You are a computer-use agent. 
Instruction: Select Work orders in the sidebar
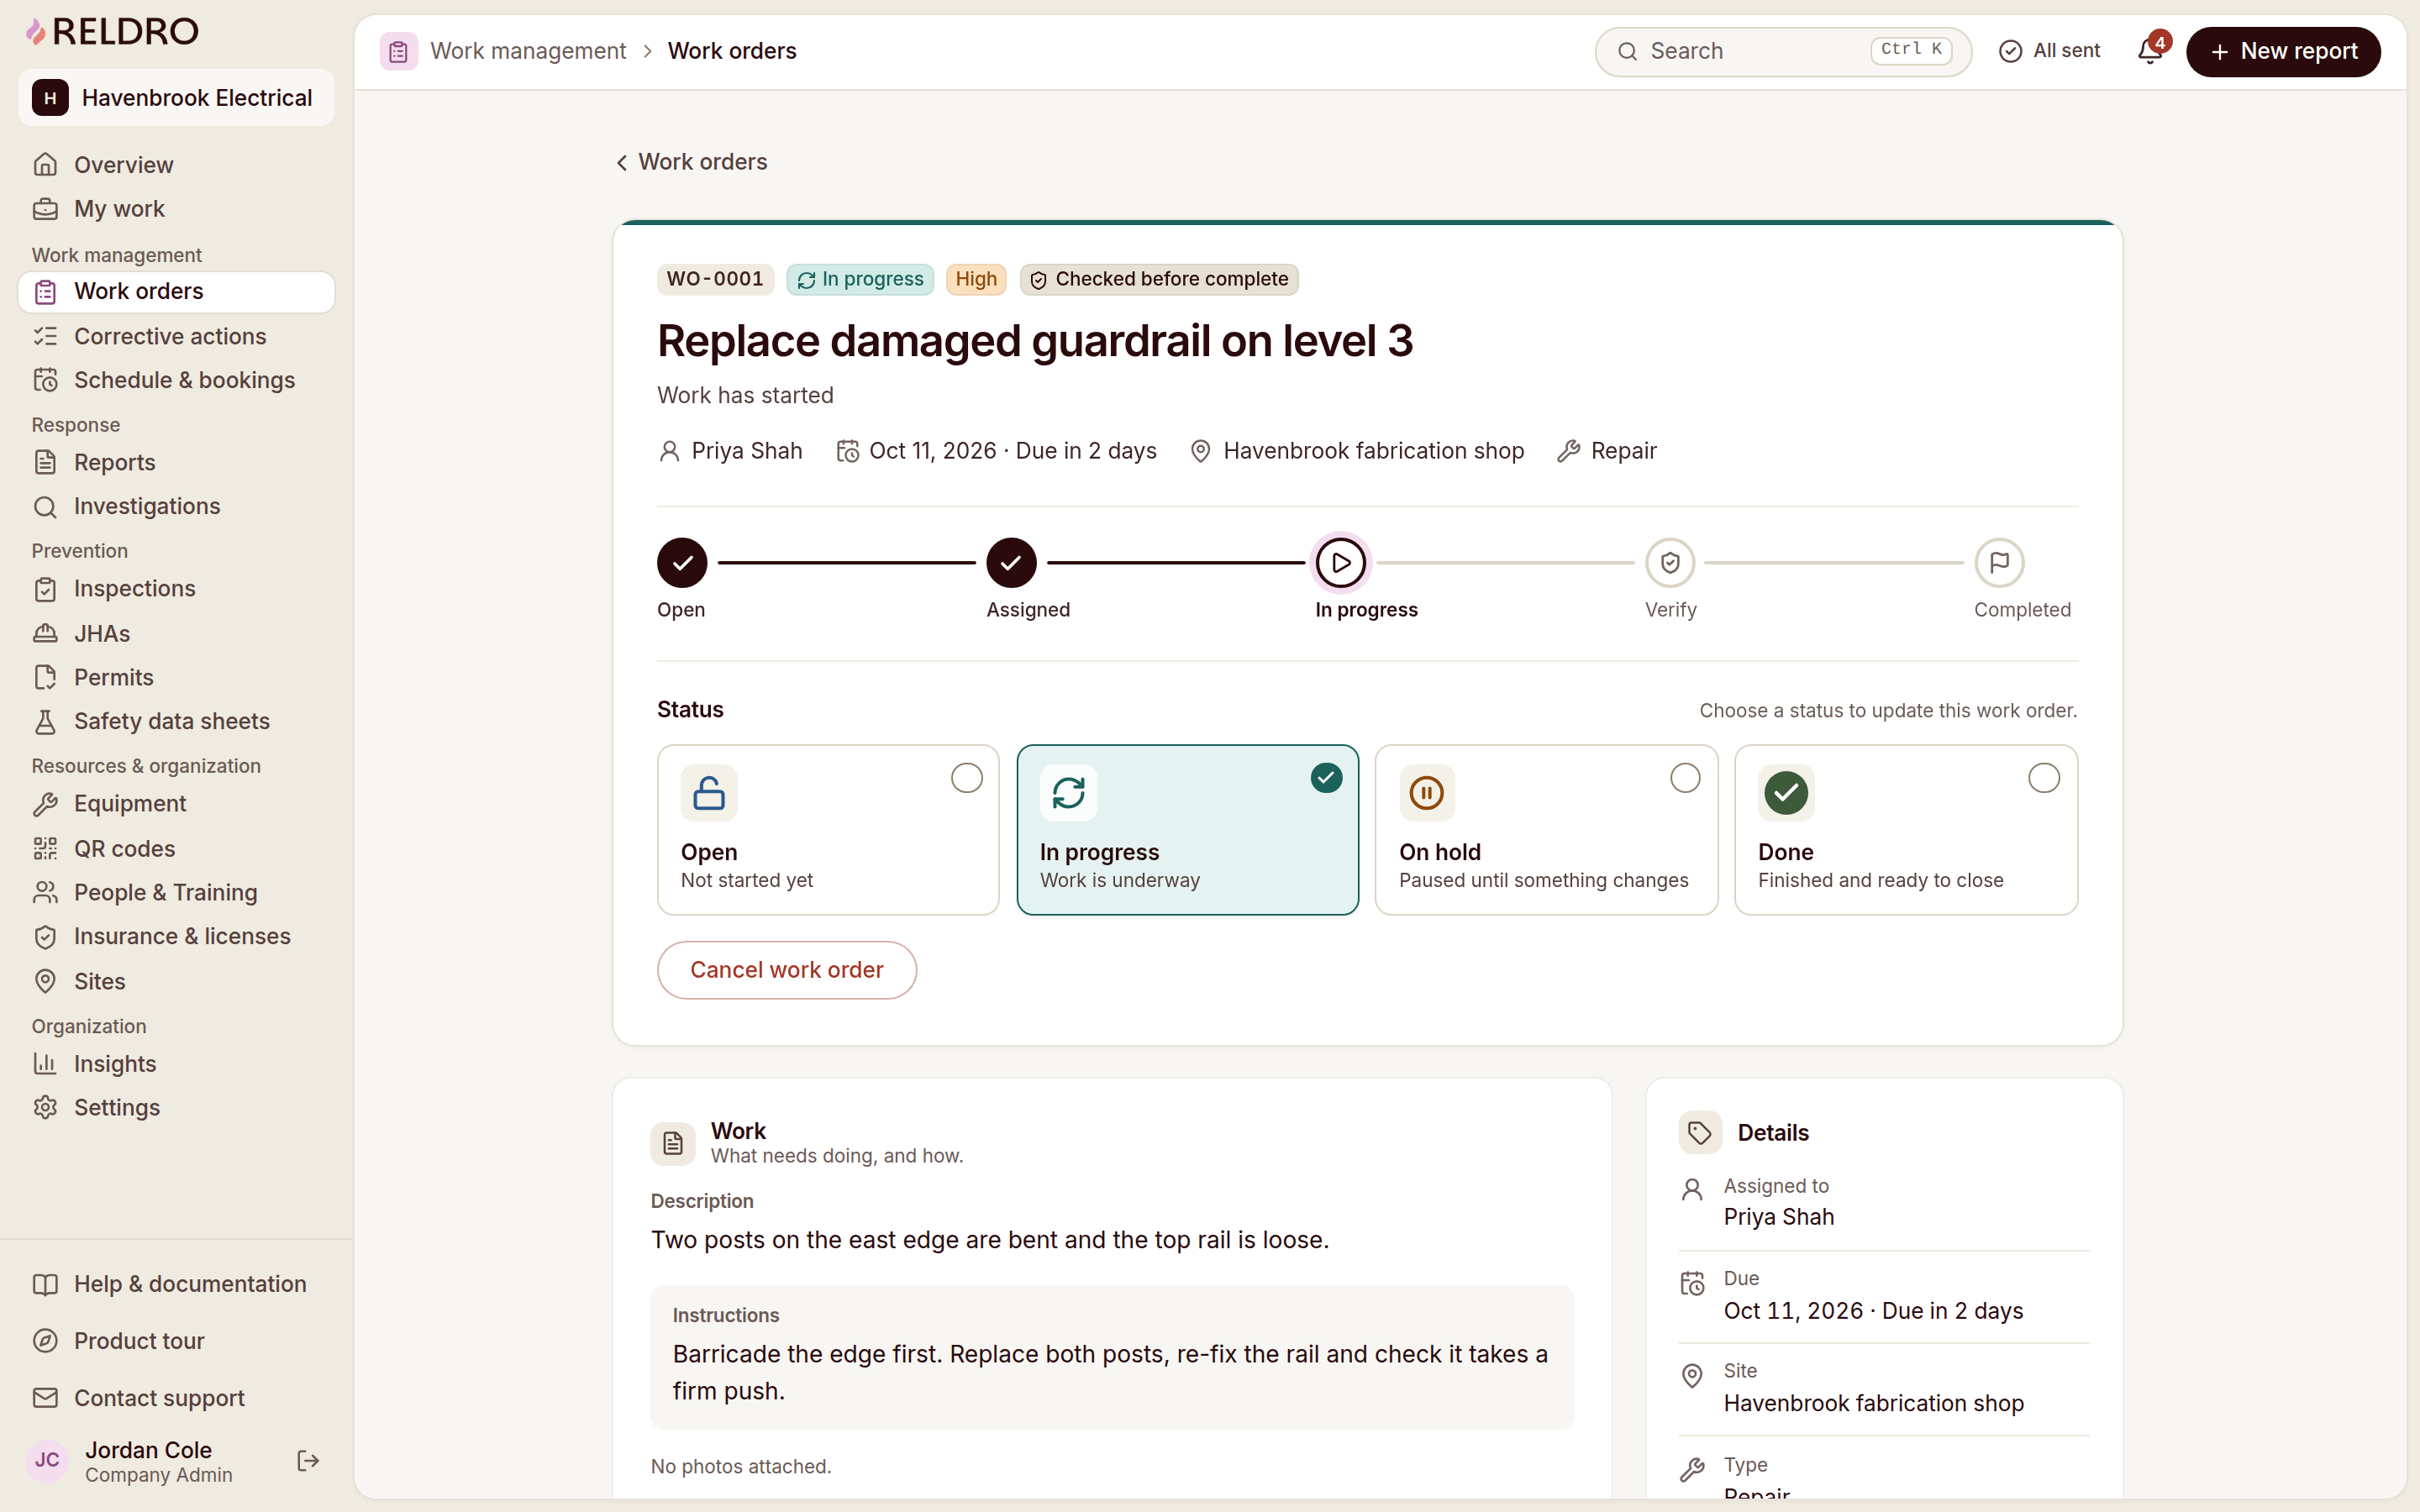click(x=176, y=292)
